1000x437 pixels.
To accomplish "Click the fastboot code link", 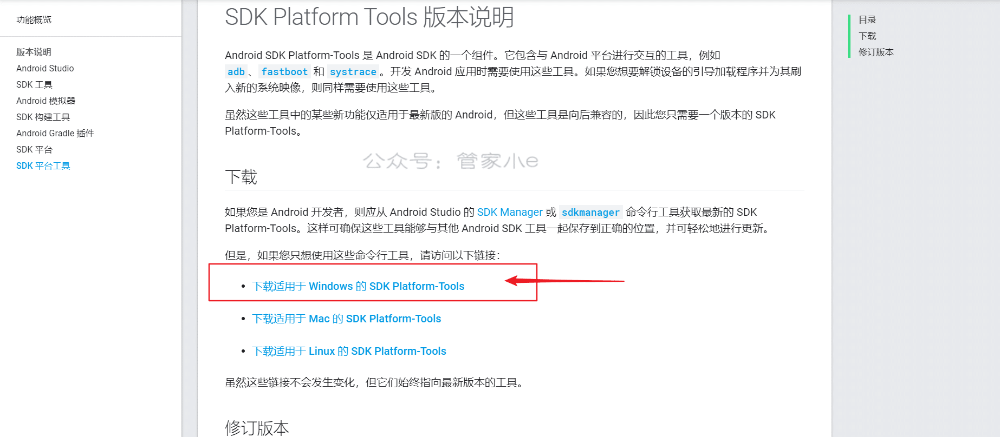I will tap(284, 72).
